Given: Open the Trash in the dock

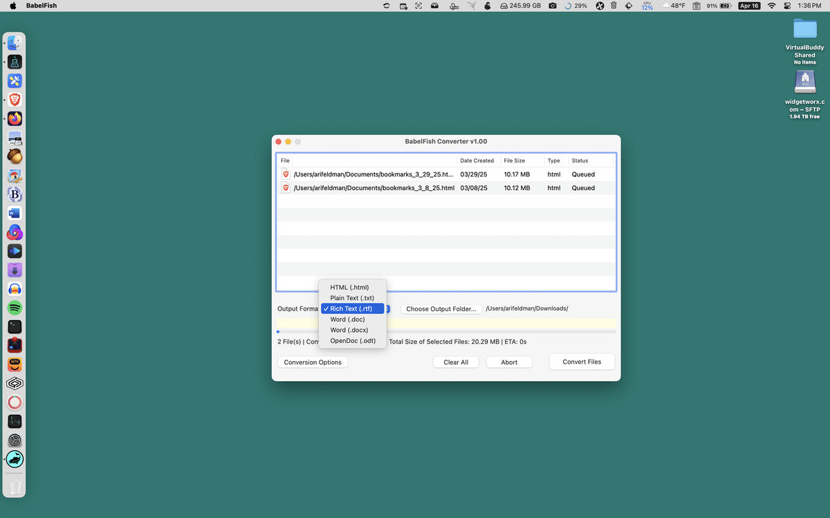Looking at the screenshot, I should tap(15, 487).
